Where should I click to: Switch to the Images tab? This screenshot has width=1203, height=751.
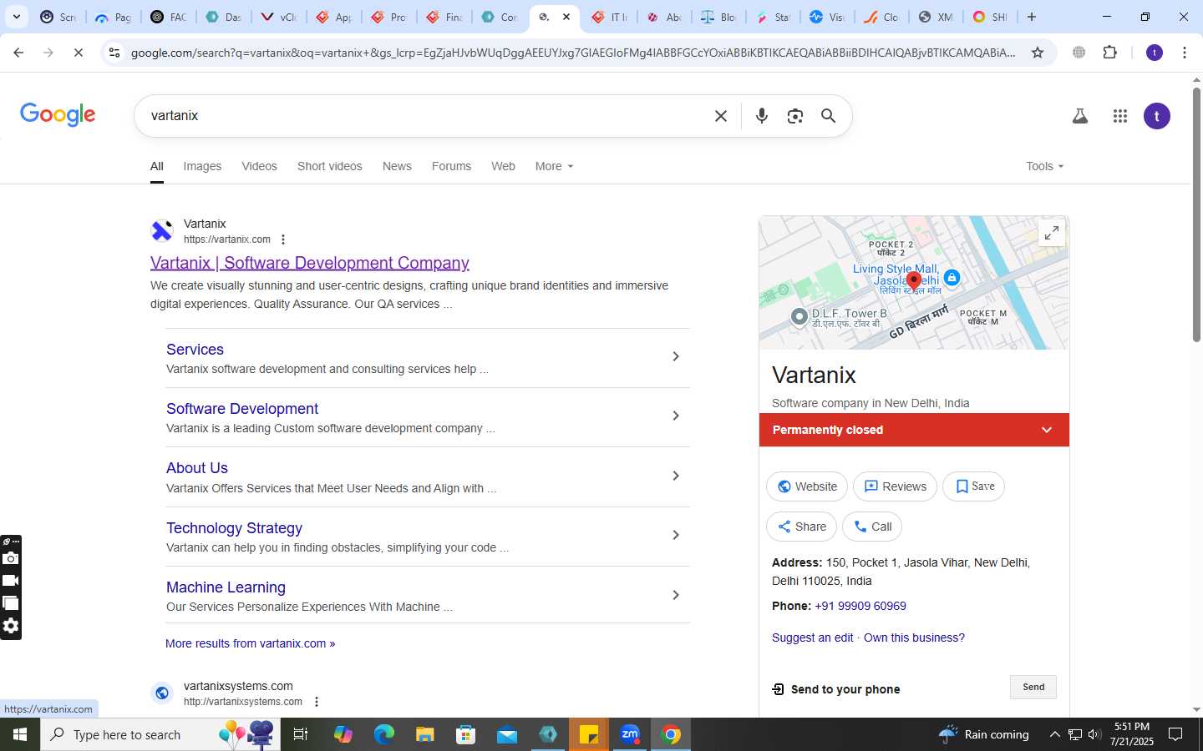point(202,166)
